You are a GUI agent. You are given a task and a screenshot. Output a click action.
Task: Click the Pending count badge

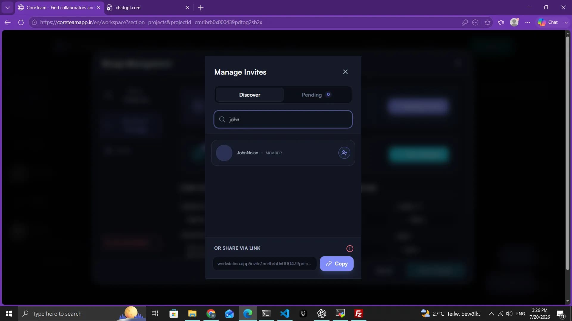point(328,95)
